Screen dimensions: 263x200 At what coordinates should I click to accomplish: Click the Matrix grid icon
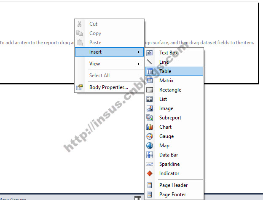150,81
